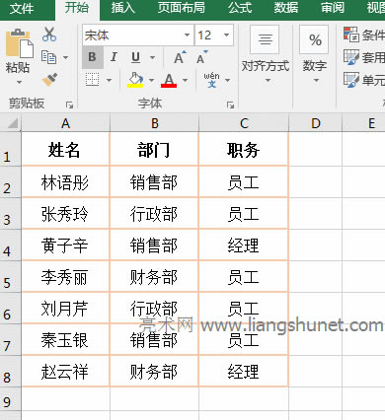Select column D header

pyautogui.click(x=316, y=123)
